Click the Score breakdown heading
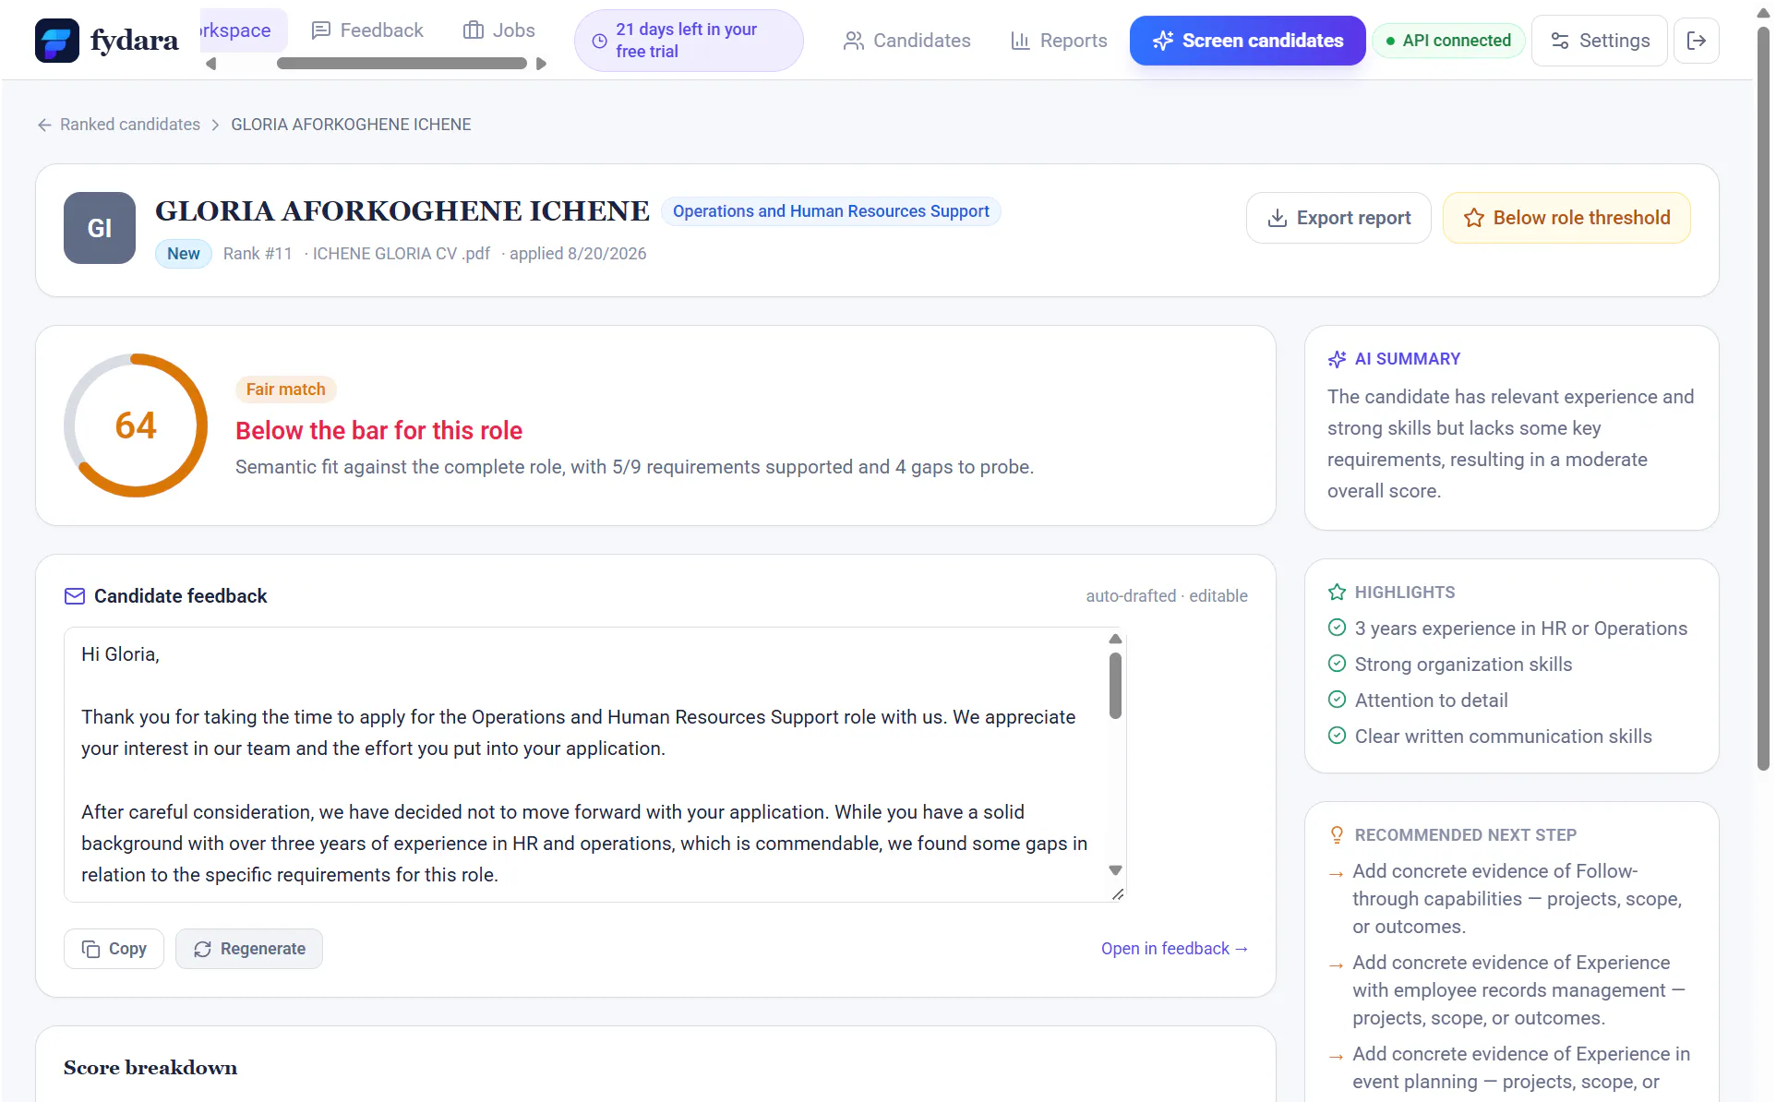 coord(150,1068)
